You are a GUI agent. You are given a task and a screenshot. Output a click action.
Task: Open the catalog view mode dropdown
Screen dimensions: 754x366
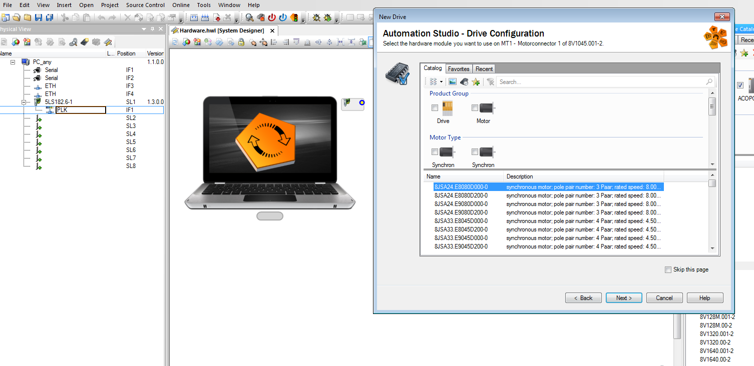coord(441,81)
